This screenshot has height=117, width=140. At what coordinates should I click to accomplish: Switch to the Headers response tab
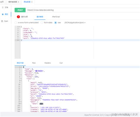[48, 63]
